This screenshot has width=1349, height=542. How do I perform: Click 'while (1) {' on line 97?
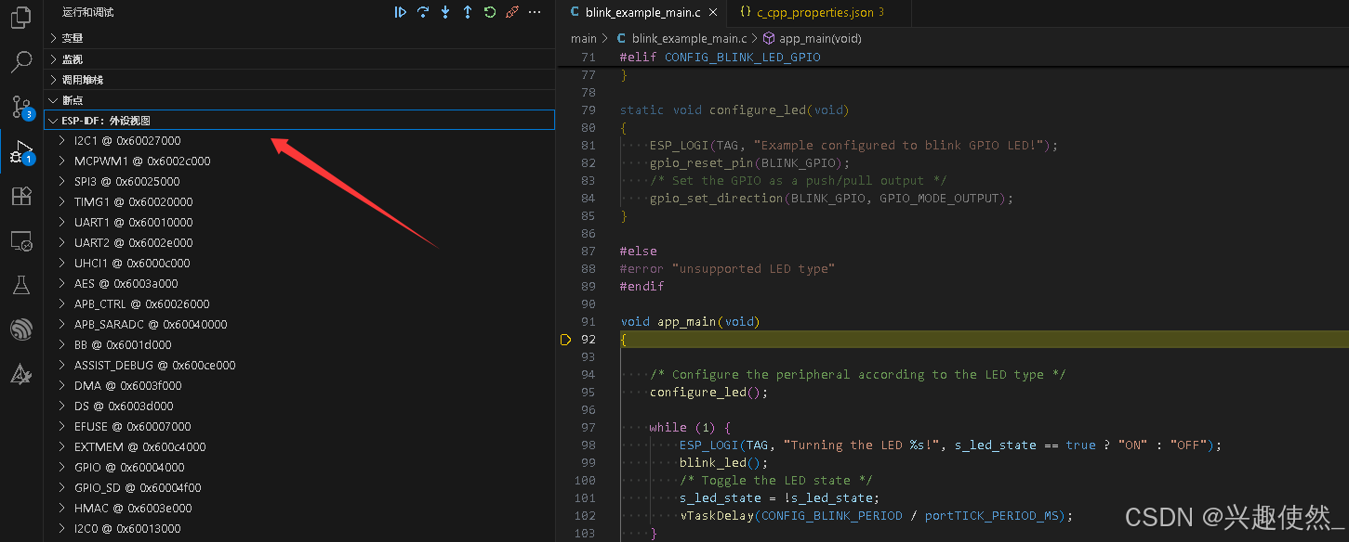click(691, 428)
